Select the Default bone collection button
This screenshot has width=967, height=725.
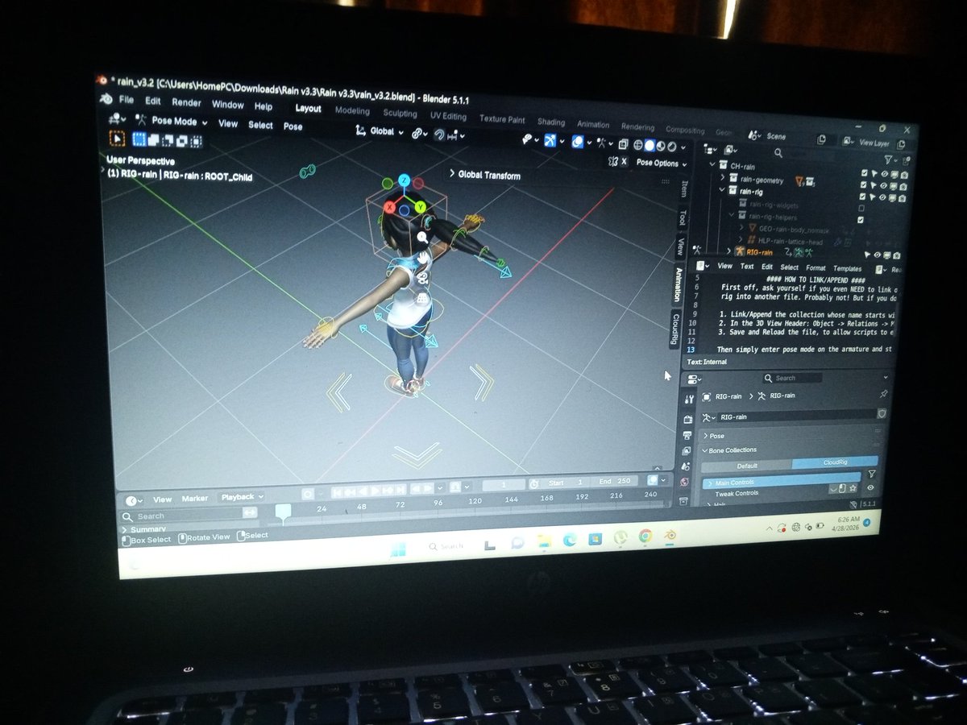pyautogui.click(x=746, y=466)
